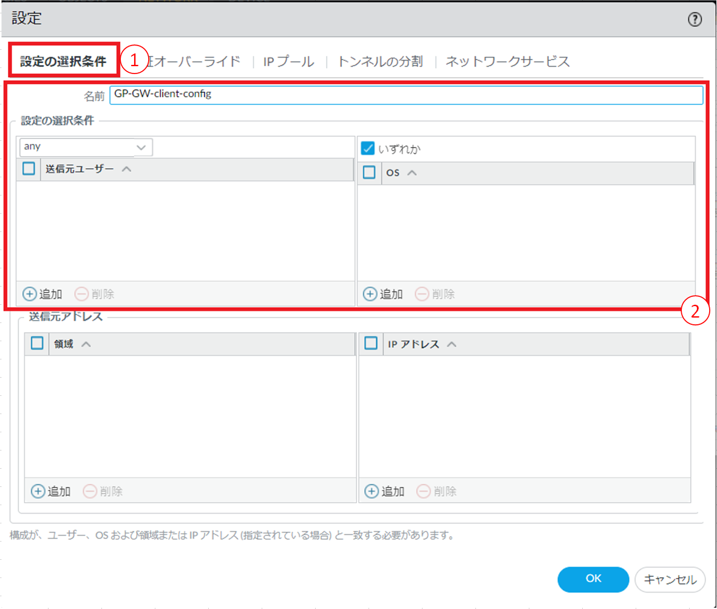Screen dimensions: 717x609
Task: Click the help question mark icon
Action: coord(695,20)
